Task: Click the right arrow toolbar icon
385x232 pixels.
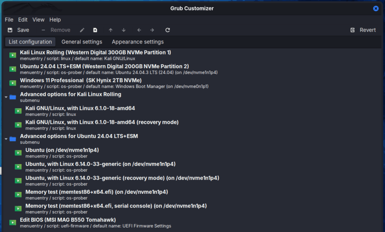Action: [152, 30]
